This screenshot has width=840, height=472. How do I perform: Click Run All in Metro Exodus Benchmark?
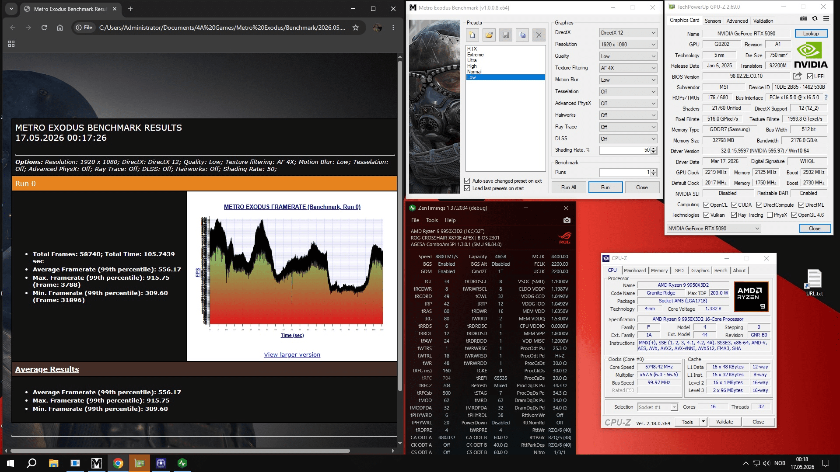coord(568,187)
